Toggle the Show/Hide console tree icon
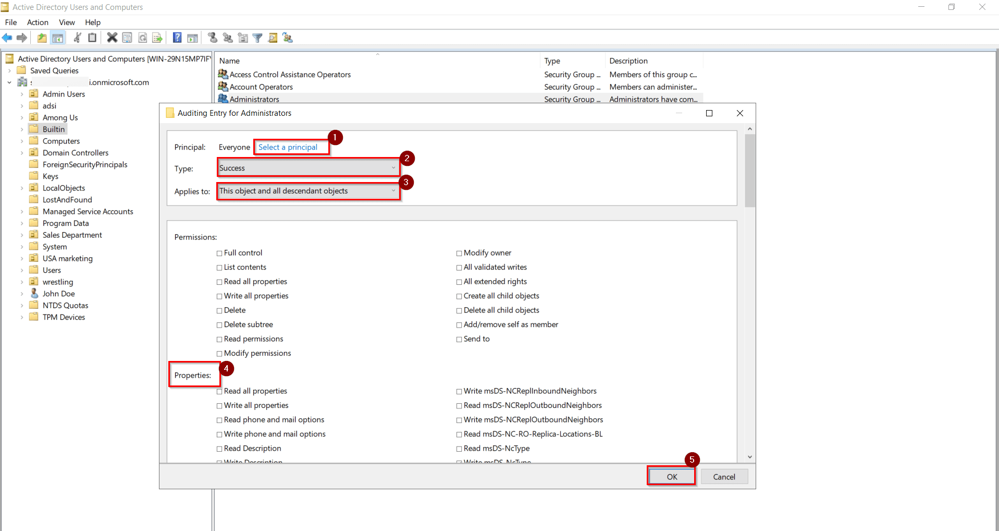The width and height of the screenshot is (999, 531). [57, 38]
